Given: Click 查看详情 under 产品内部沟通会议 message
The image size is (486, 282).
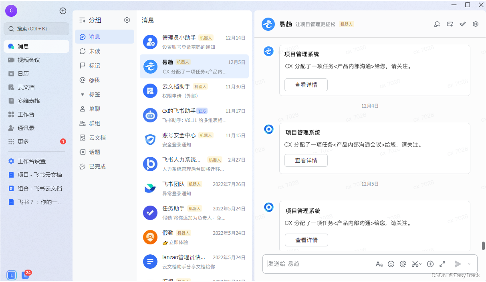Looking at the screenshot, I should 306,160.
